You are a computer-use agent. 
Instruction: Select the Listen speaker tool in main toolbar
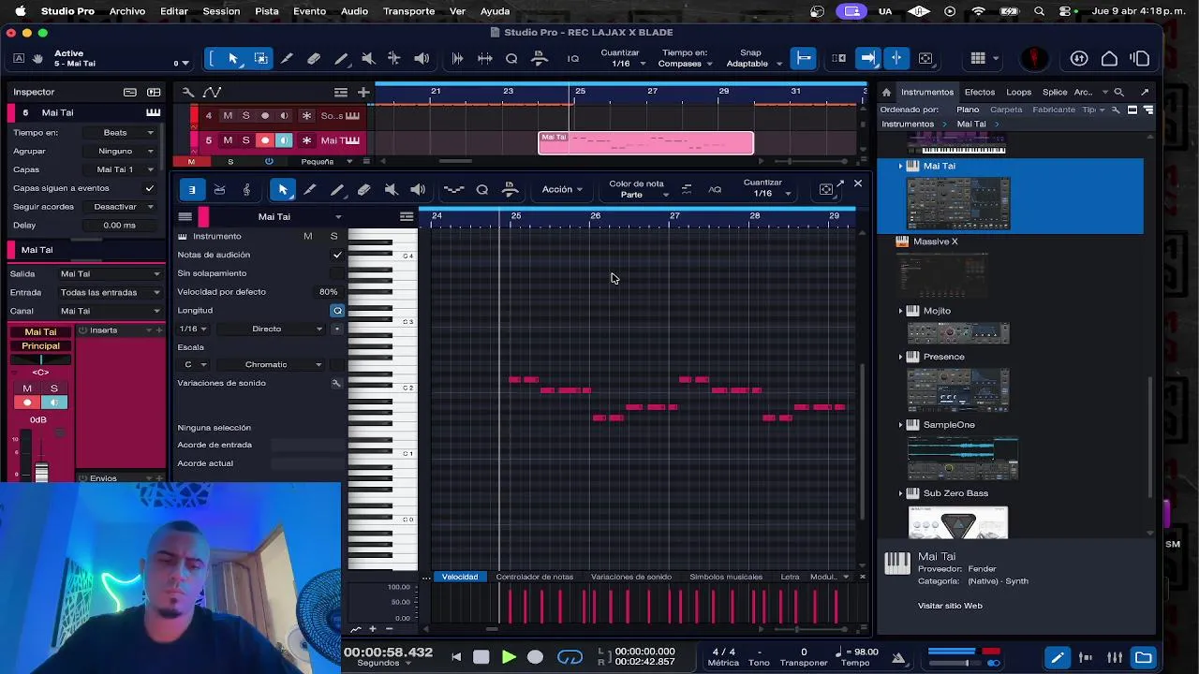point(422,58)
